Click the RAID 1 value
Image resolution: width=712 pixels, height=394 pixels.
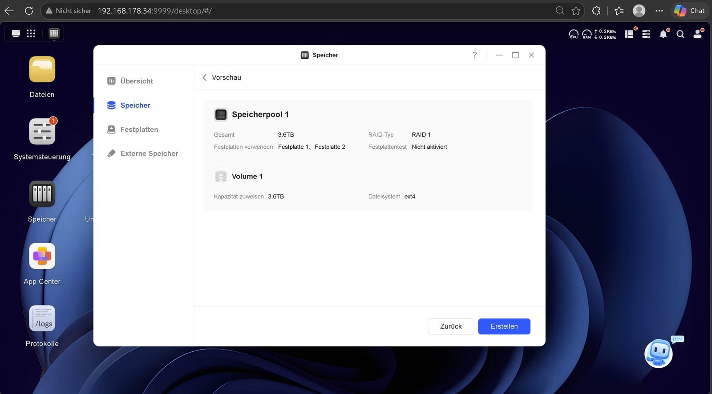tap(421, 134)
